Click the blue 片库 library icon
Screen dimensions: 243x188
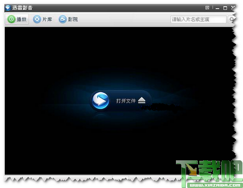pos(37,19)
